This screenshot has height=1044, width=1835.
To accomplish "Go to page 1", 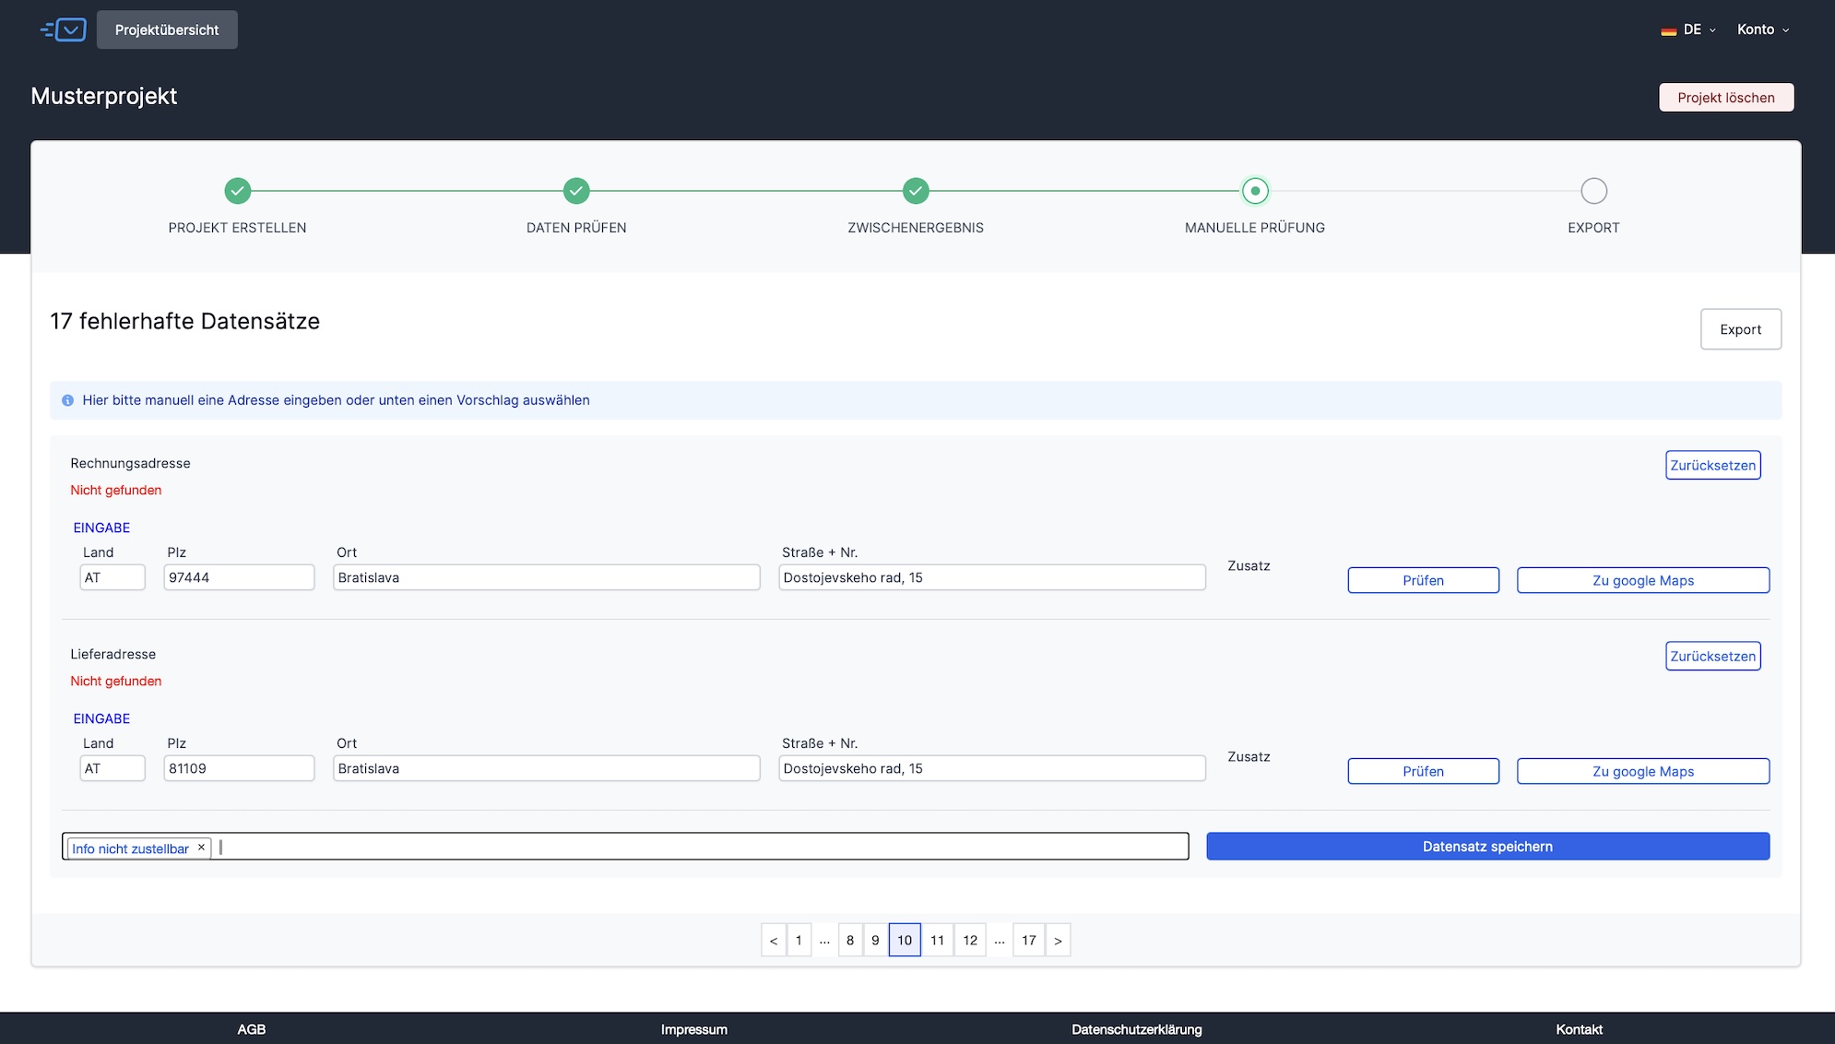I will [799, 940].
